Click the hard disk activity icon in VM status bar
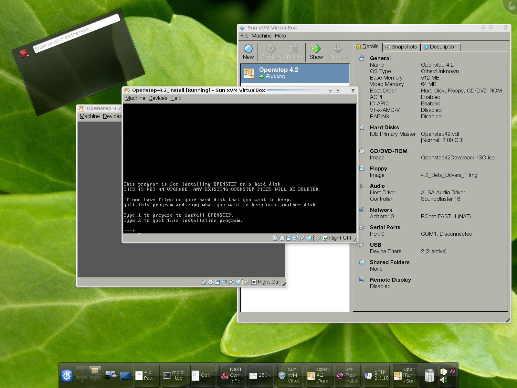Image resolution: width=517 pixels, height=388 pixels. (x=275, y=238)
